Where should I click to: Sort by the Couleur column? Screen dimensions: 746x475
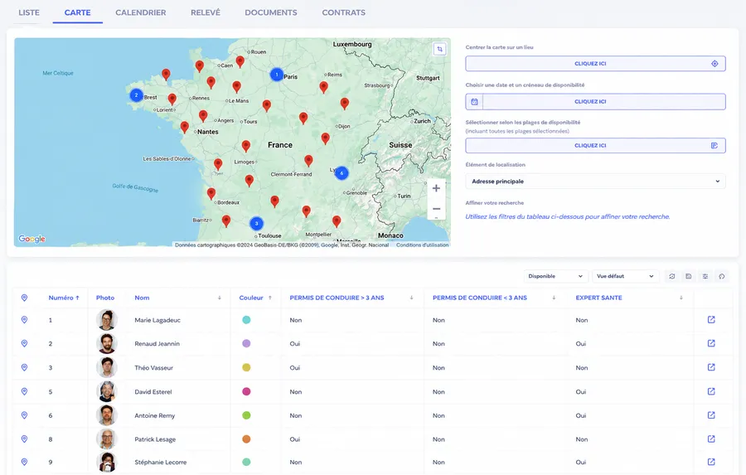point(255,298)
